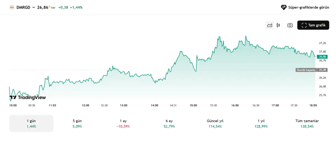Open Süper-grafiklerde görün link
This screenshot has width=336, height=143.
click(308, 7)
